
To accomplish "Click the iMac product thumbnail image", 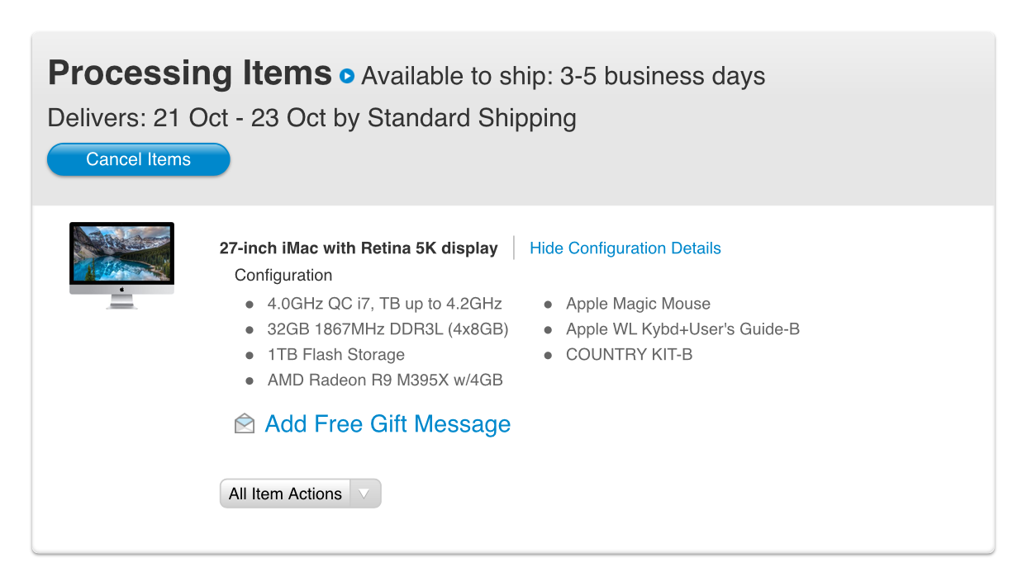I will click(x=121, y=265).
